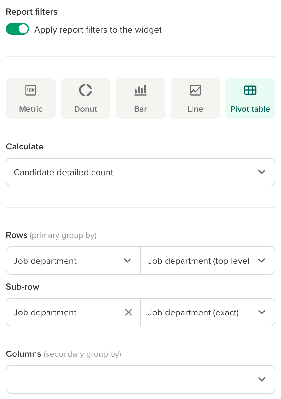Click the Pivot table label

tap(250, 109)
